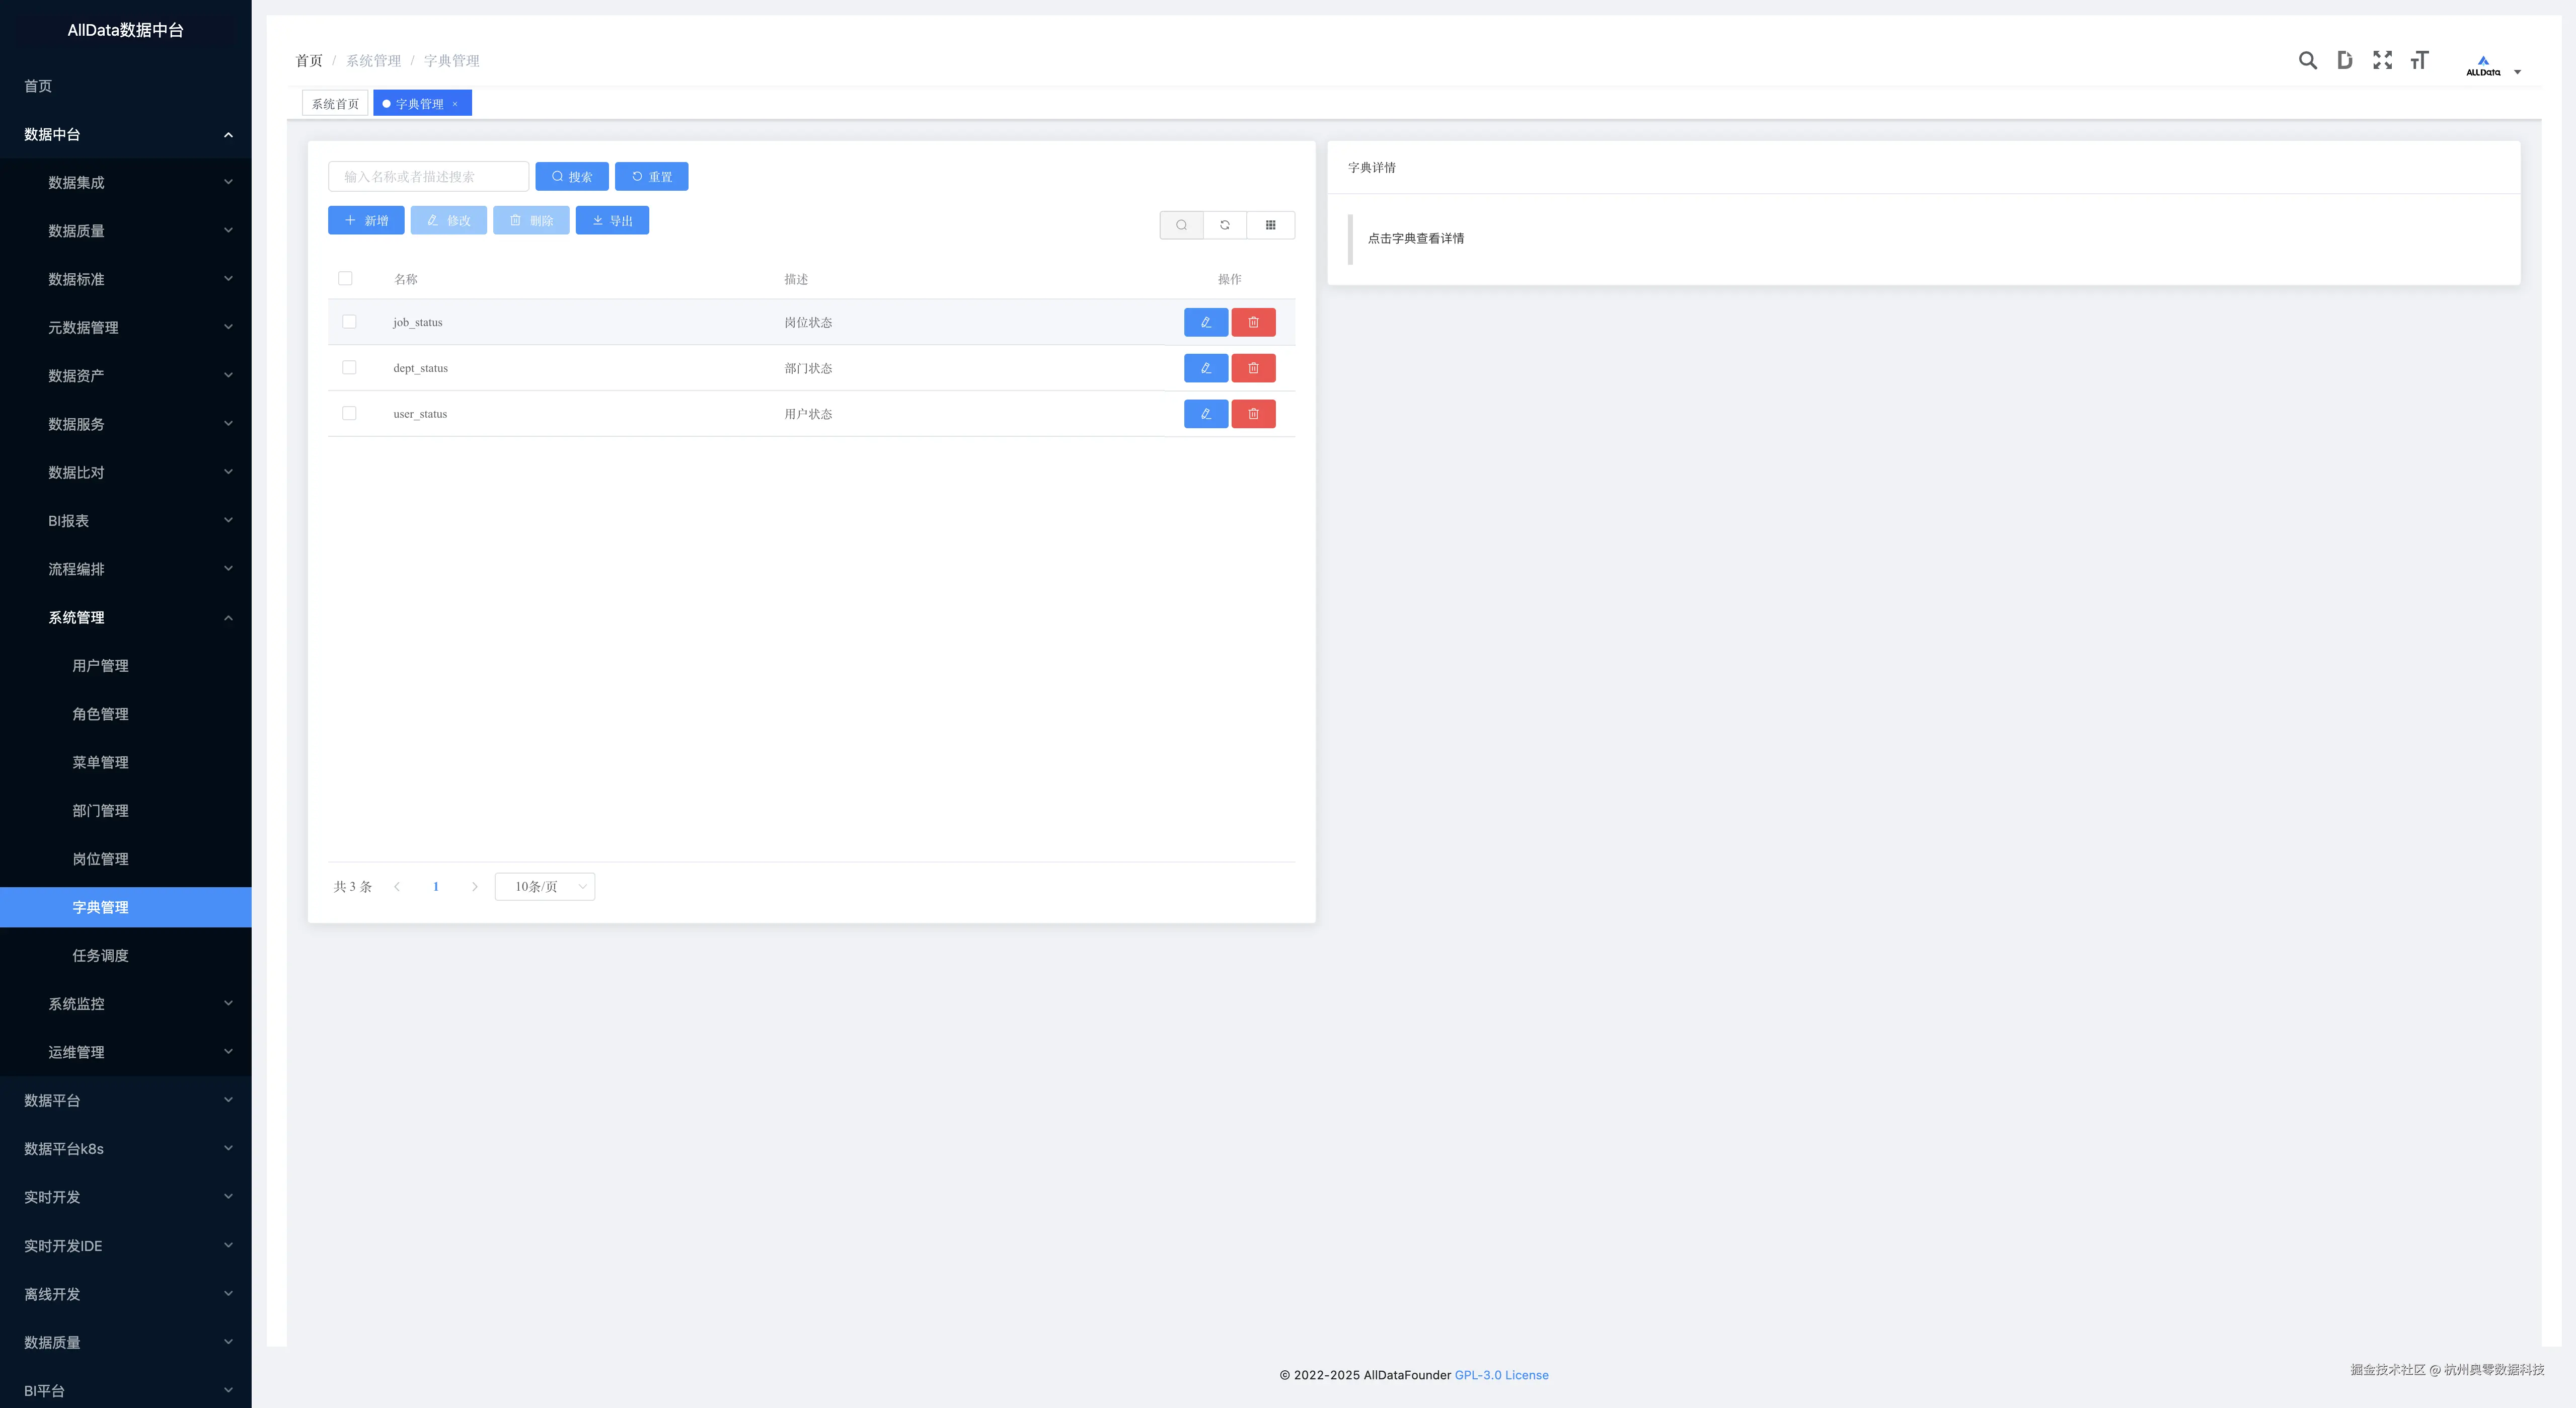Check the dept_status row checkbox
This screenshot has width=2576, height=1408.
349,368
